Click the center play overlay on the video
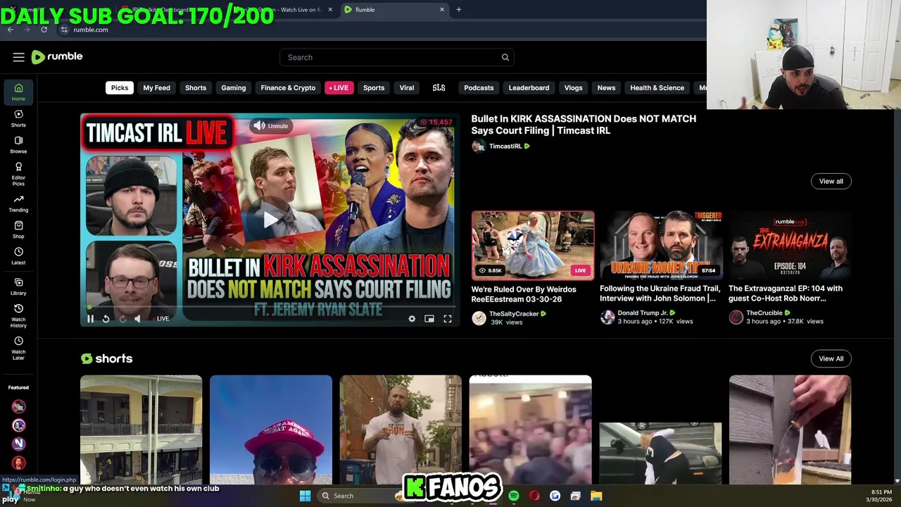 [x=270, y=220]
